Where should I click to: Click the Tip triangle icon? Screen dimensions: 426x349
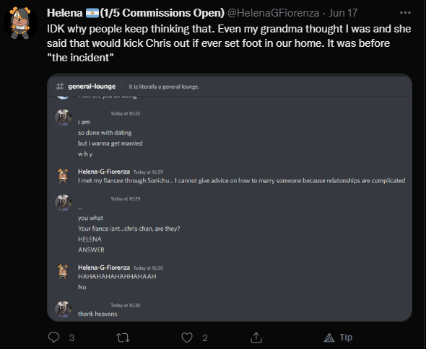tap(329, 337)
